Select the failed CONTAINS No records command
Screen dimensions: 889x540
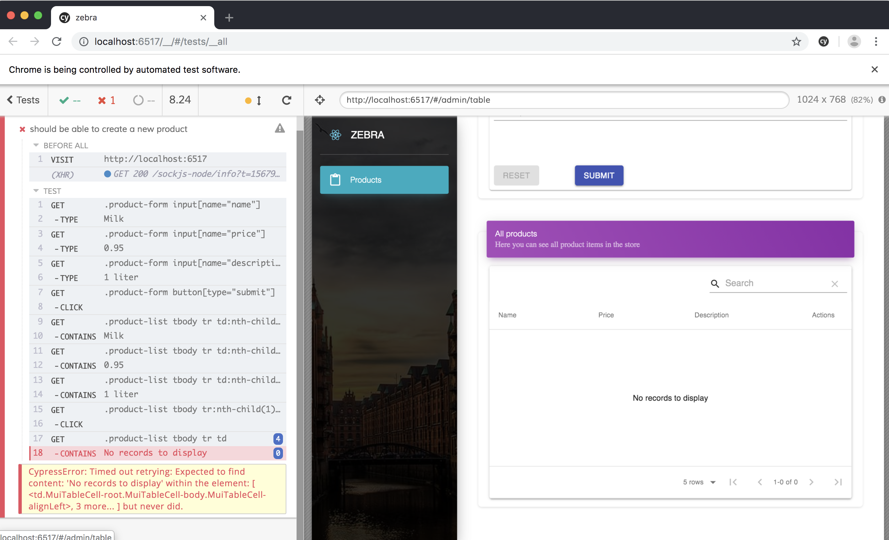click(155, 453)
